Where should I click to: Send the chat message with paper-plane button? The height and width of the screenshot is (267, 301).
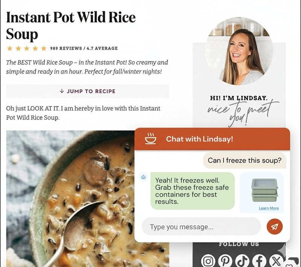pos(275,226)
